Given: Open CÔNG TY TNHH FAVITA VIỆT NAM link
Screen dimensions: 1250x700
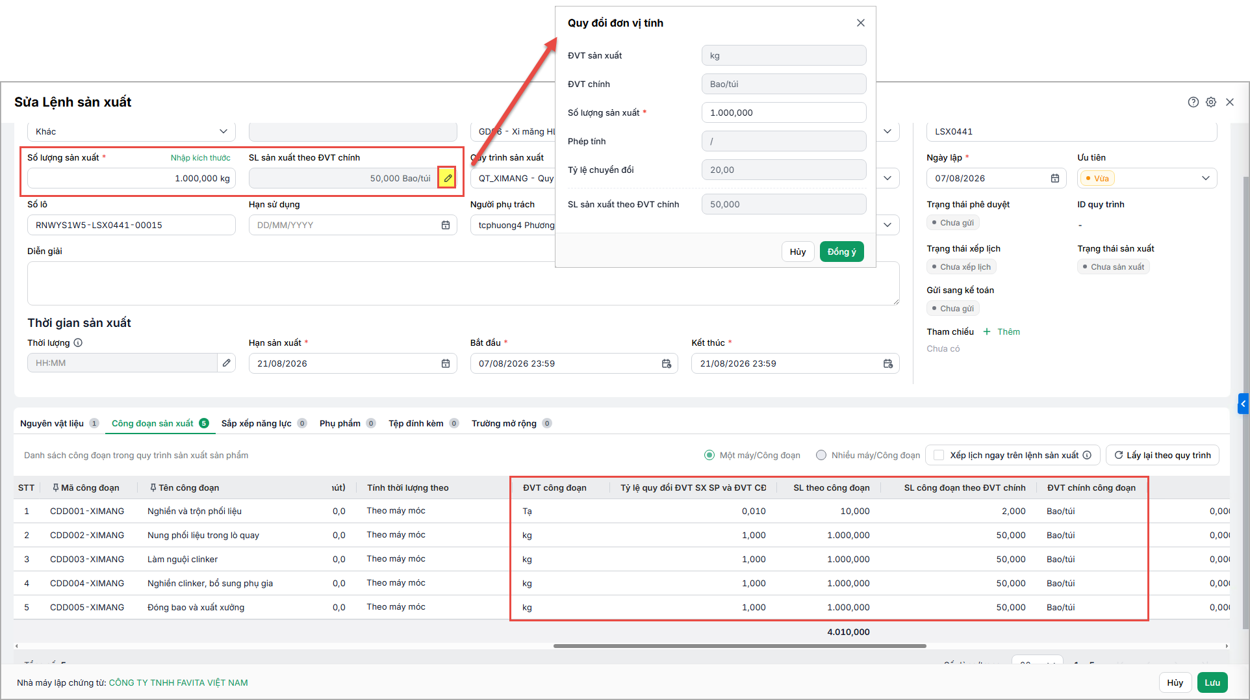Looking at the screenshot, I should [178, 682].
